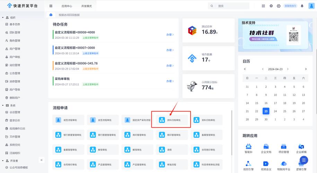
Task: Click the 搜索 search input field
Action: point(232,6)
